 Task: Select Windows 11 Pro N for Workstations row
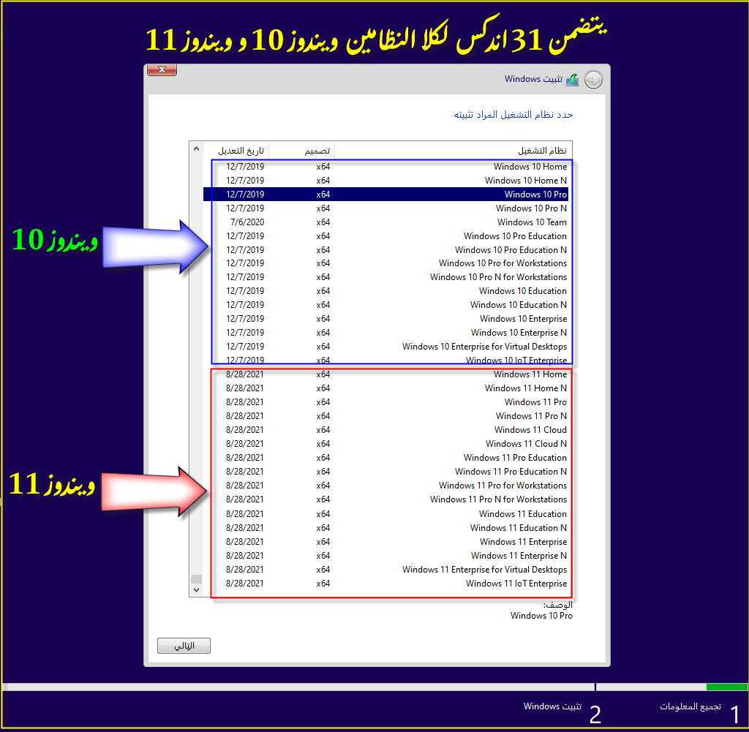[x=386, y=499]
